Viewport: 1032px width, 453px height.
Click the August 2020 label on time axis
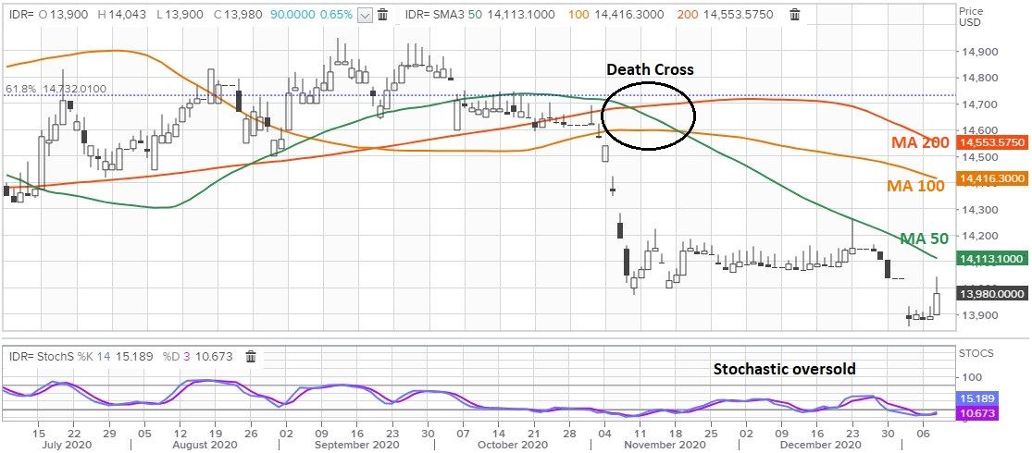(206, 445)
